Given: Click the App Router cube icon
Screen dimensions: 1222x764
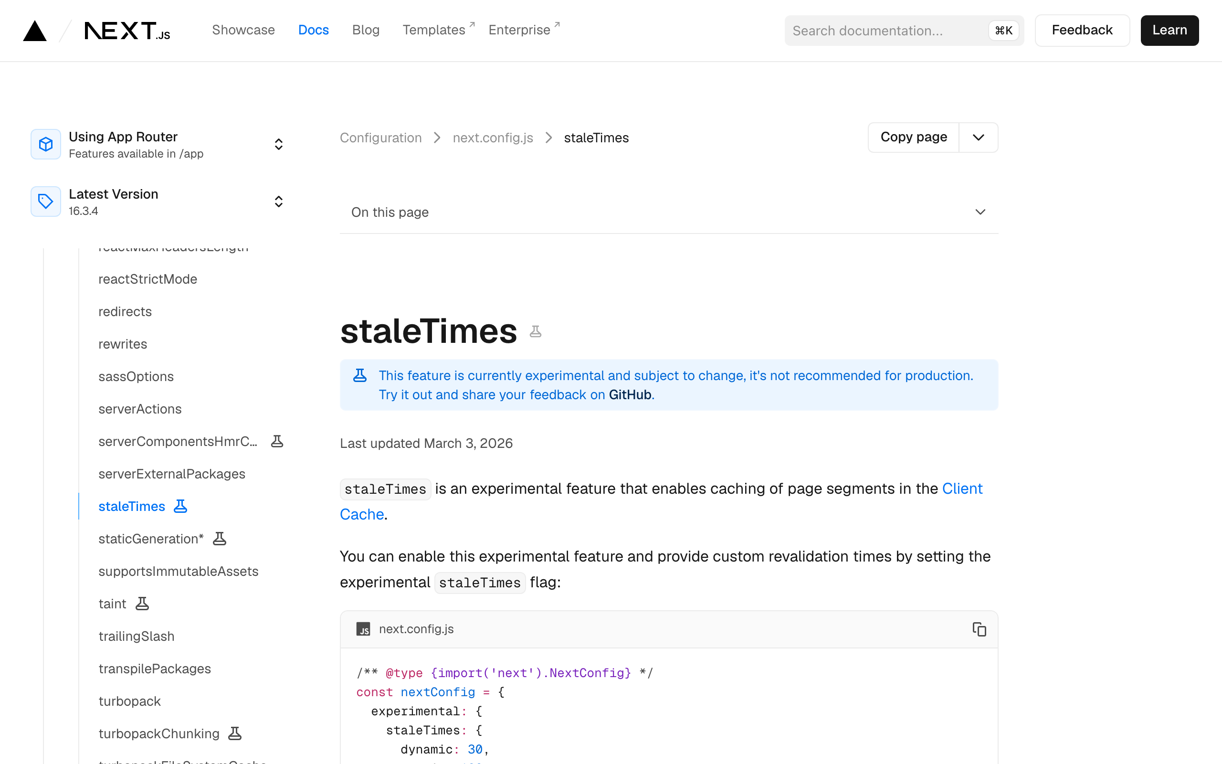Looking at the screenshot, I should point(46,145).
